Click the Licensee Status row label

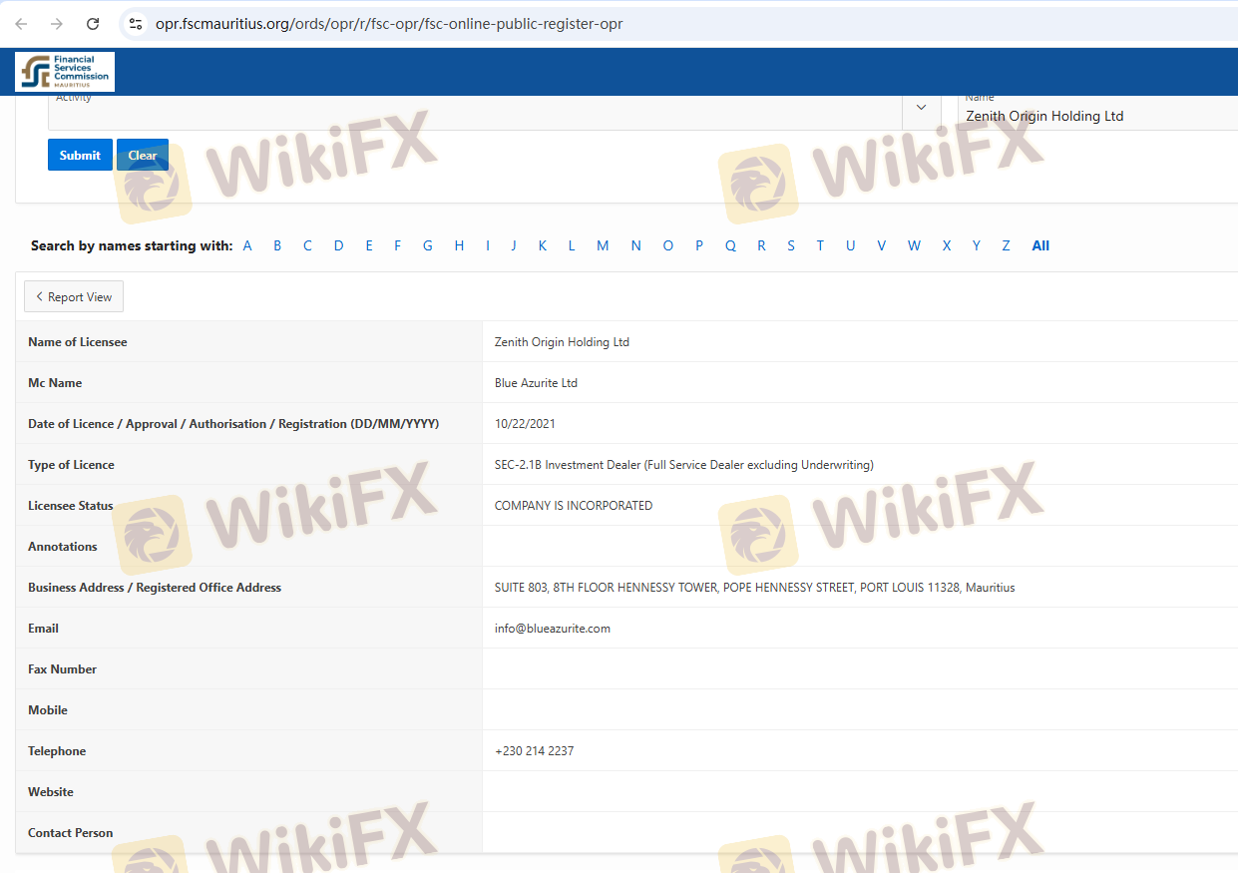click(x=71, y=506)
